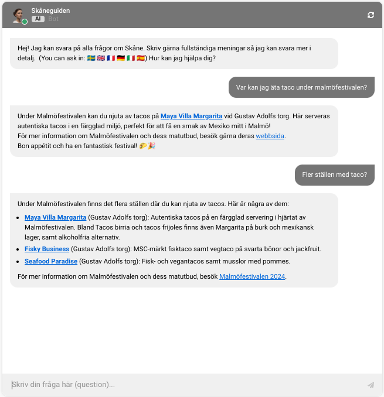Click the 'Var kan jag äta taco' message bubble
384x397 pixels.
pyautogui.click(x=301, y=87)
